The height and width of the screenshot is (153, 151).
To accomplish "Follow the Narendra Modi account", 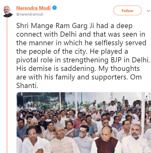I will tap(127, 10).
